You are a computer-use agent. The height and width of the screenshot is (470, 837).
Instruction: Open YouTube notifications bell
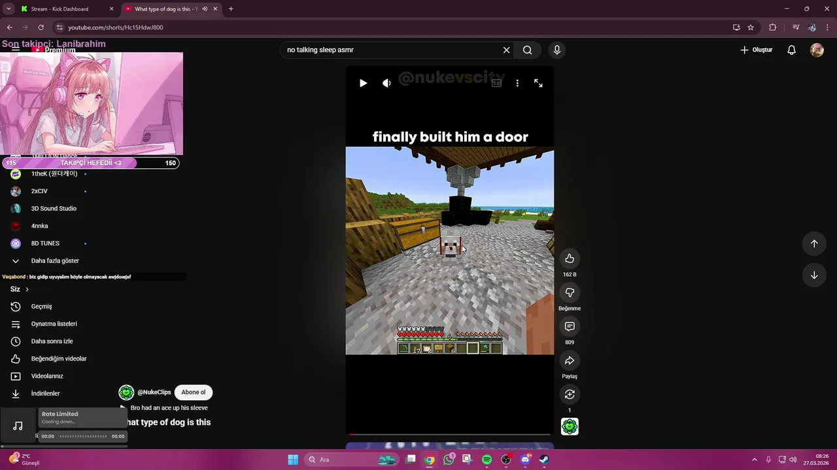(x=791, y=50)
